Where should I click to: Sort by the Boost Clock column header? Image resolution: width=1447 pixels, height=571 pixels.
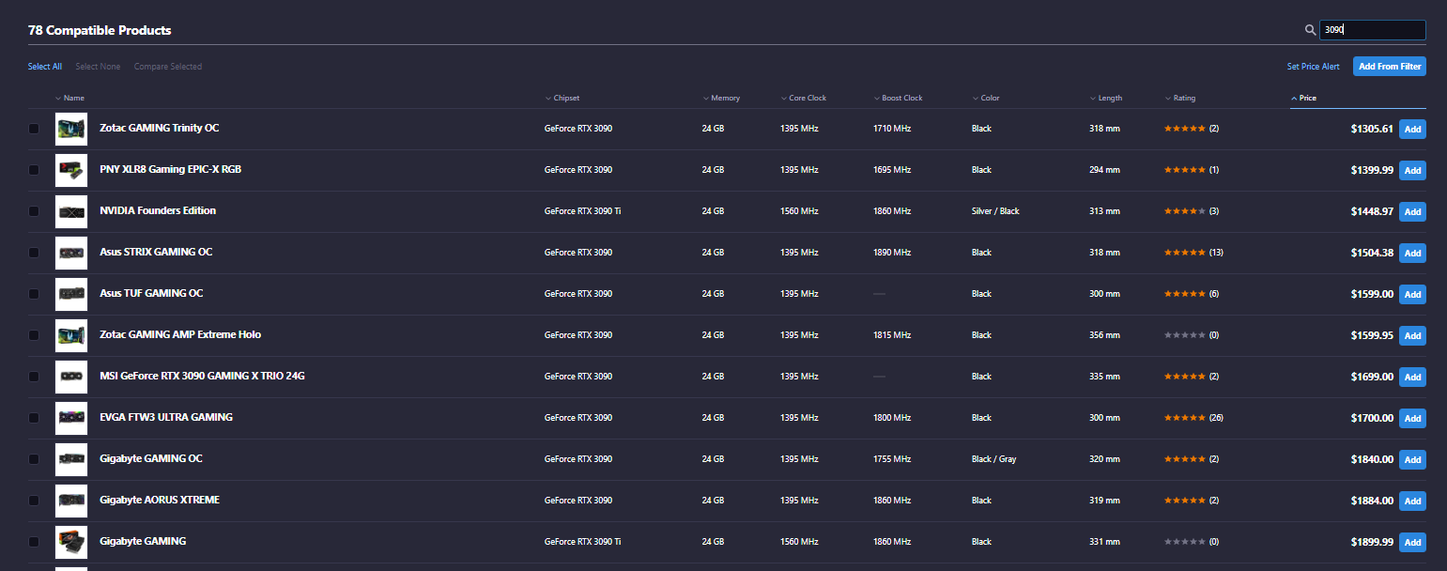pos(899,99)
